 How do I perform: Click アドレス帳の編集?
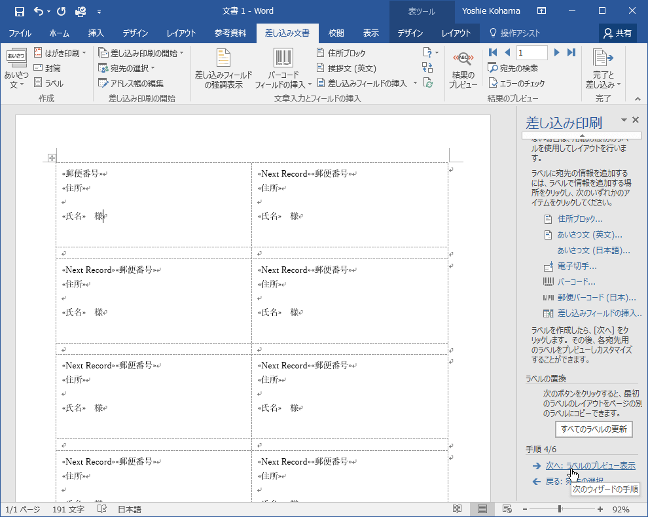point(131,83)
